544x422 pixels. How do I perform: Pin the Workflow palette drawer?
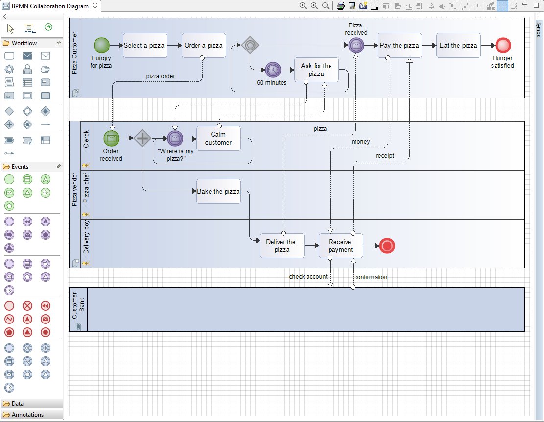tap(59, 43)
